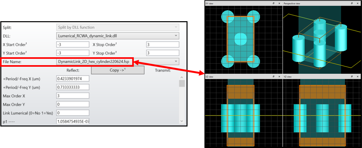The image size is (362, 148).
Task: Click the parameter list scroll-down arrow
Action: coord(182,121)
